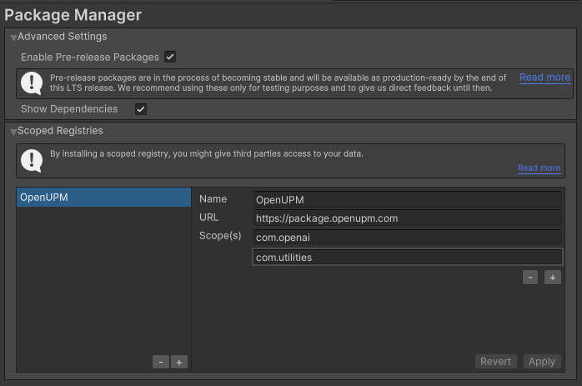Open Read more link about scoped registries
582x386 pixels.
click(x=539, y=168)
